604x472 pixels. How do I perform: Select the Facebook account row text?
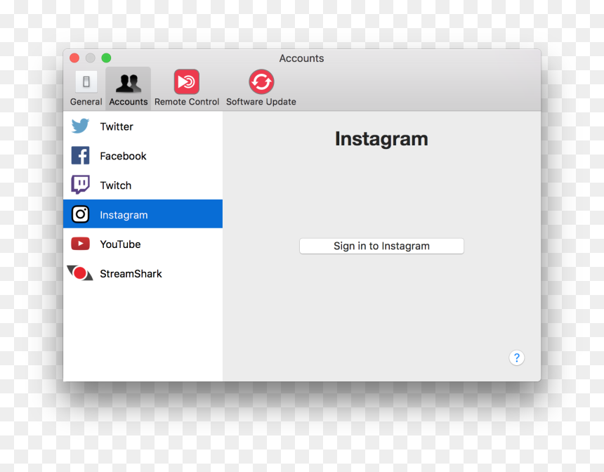tap(123, 156)
